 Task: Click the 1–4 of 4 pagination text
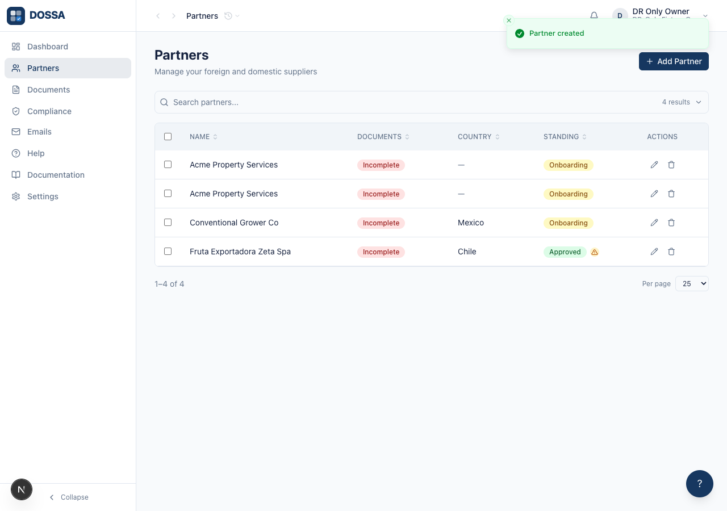pyautogui.click(x=169, y=284)
